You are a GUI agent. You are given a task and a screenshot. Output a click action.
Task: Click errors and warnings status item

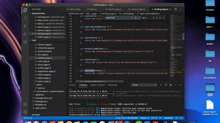click(28, 118)
